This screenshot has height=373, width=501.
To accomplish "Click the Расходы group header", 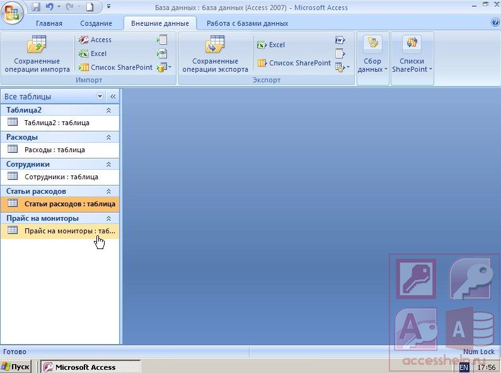I will pos(60,137).
